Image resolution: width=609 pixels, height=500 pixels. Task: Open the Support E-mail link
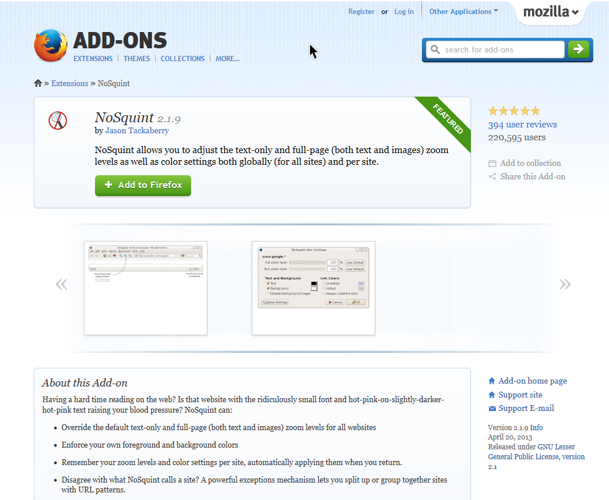(x=526, y=409)
